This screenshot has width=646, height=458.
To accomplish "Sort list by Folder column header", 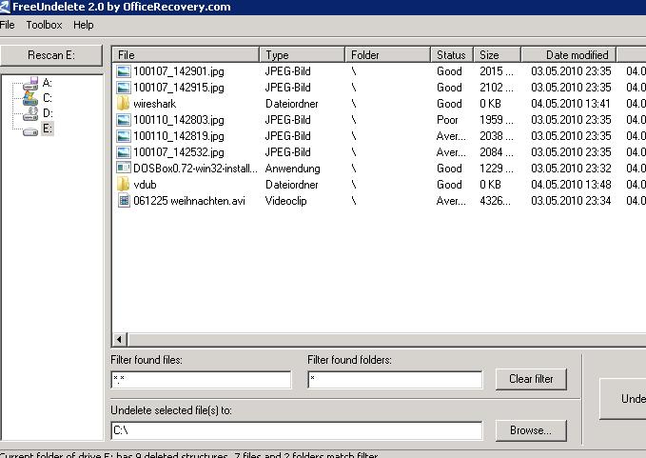I will coord(388,55).
